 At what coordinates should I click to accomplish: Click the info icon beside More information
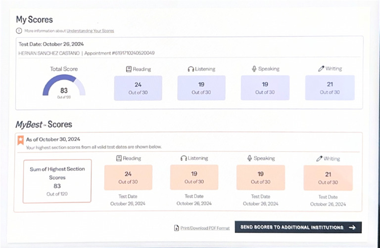pos(19,31)
